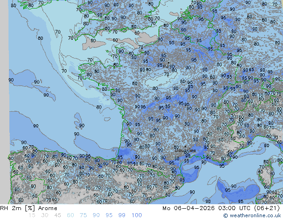
Task: Select the 30 legend color value
Action: click(45, 215)
